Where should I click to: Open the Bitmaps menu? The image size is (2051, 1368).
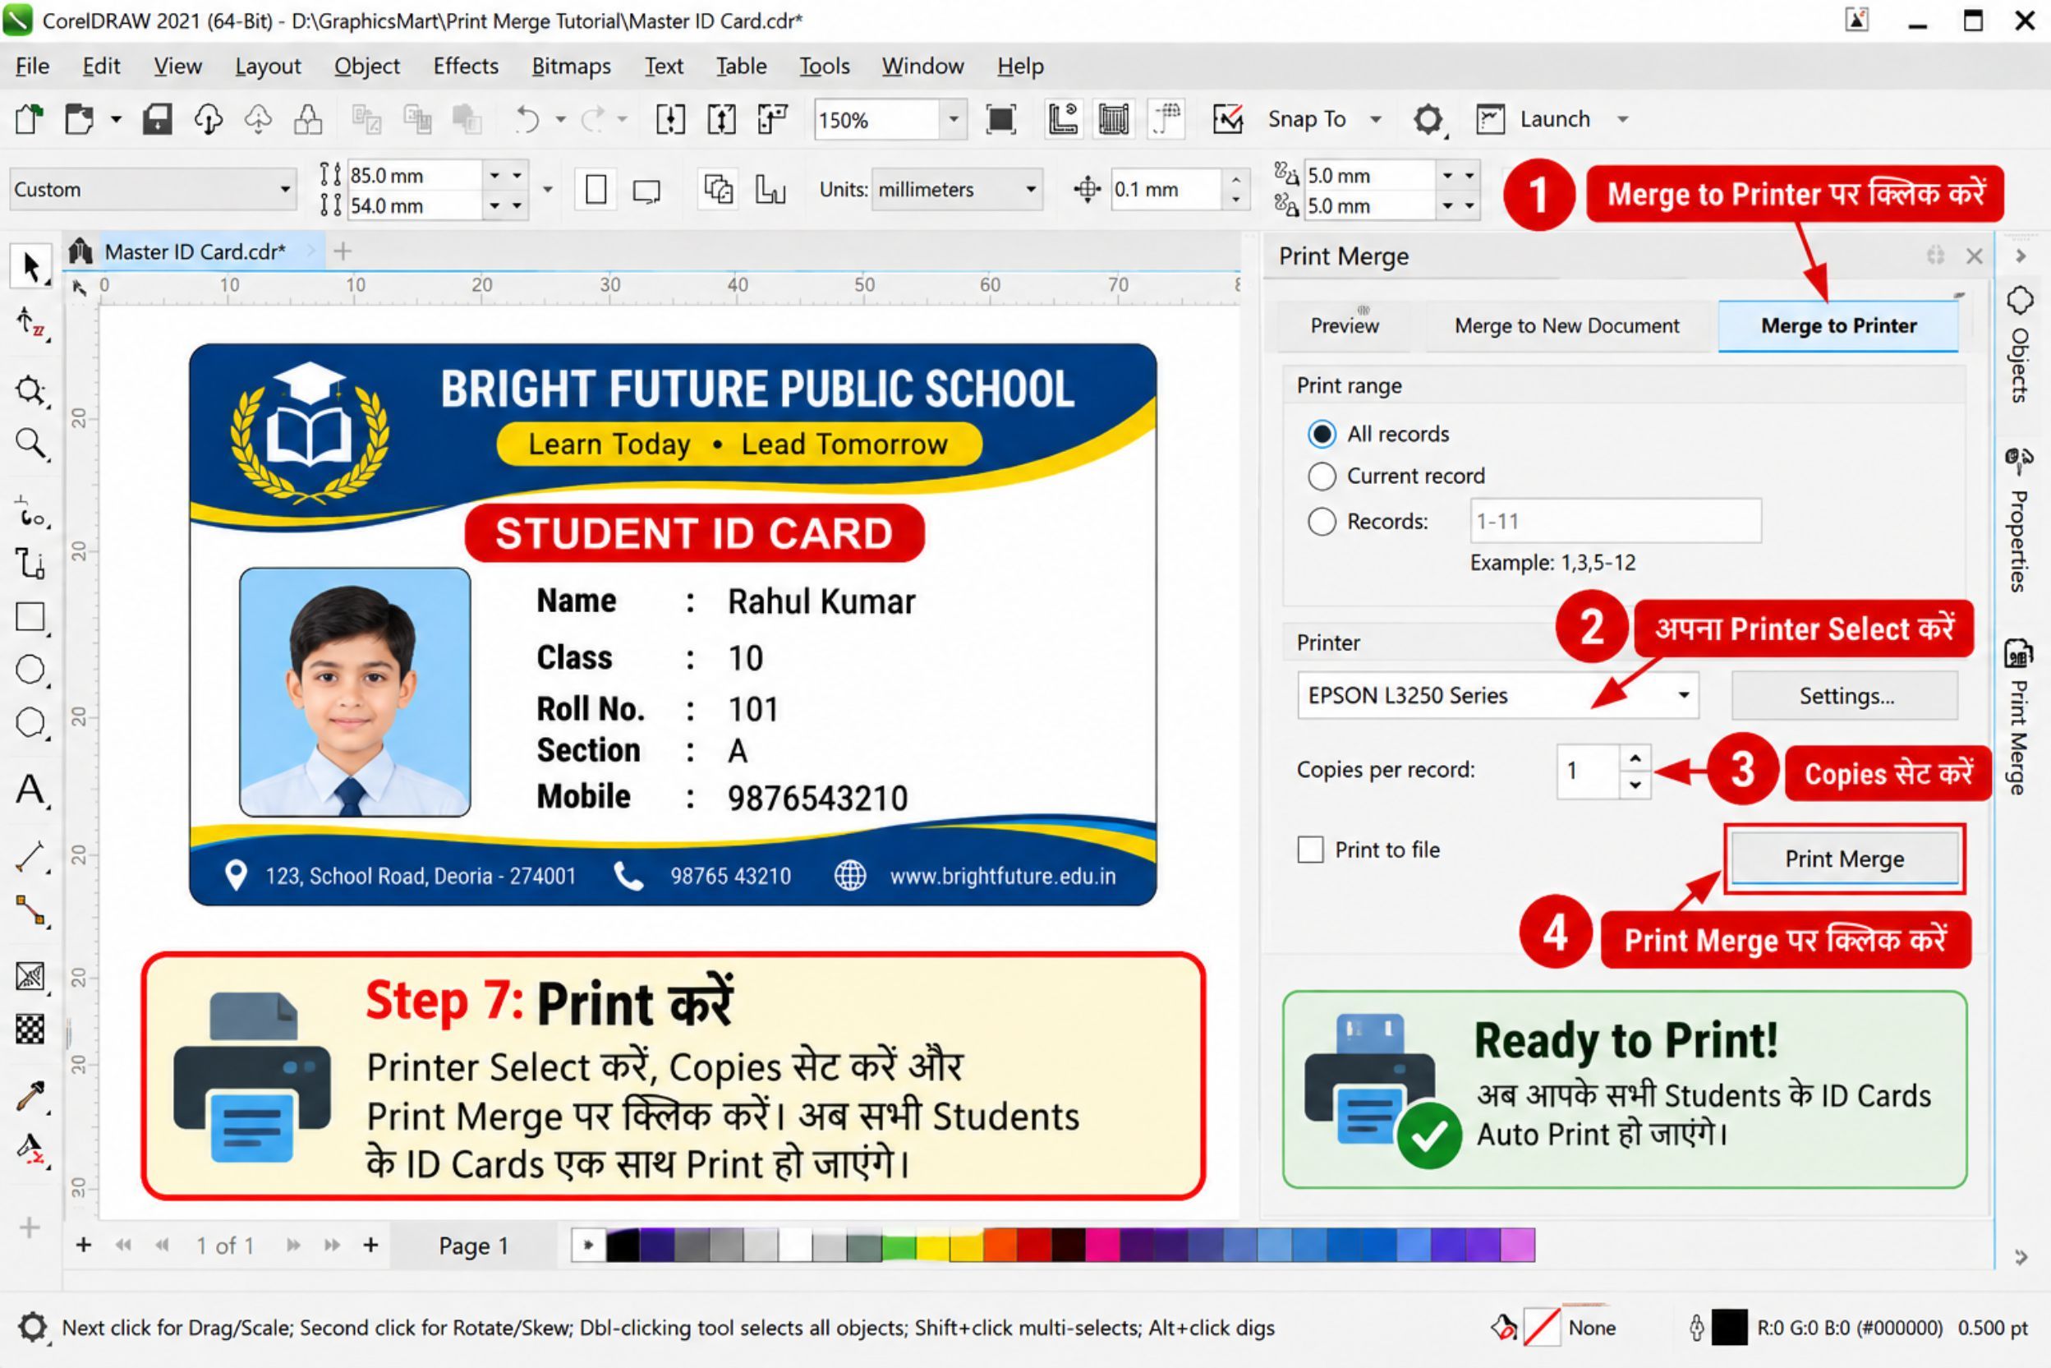pyautogui.click(x=571, y=67)
